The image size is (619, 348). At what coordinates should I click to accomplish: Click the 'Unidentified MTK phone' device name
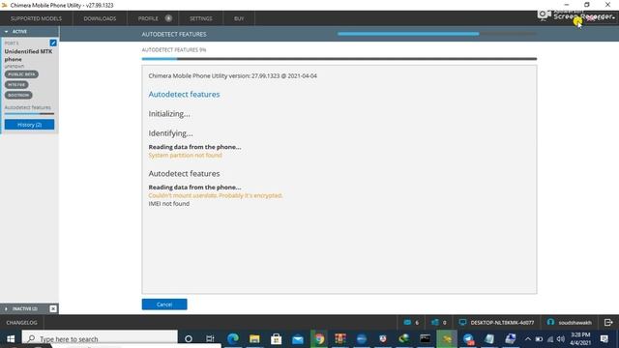click(28, 55)
